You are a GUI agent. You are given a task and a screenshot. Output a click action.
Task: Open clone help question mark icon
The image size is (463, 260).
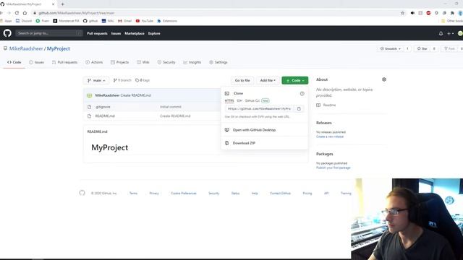pos(302,93)
